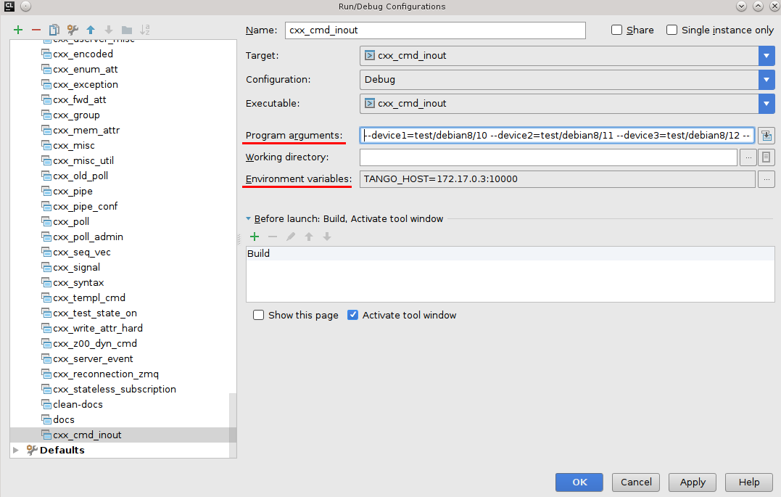Remove the selected configuration with minus icon
This screenshot has width=781, height=497.
[x=36, y=30]
